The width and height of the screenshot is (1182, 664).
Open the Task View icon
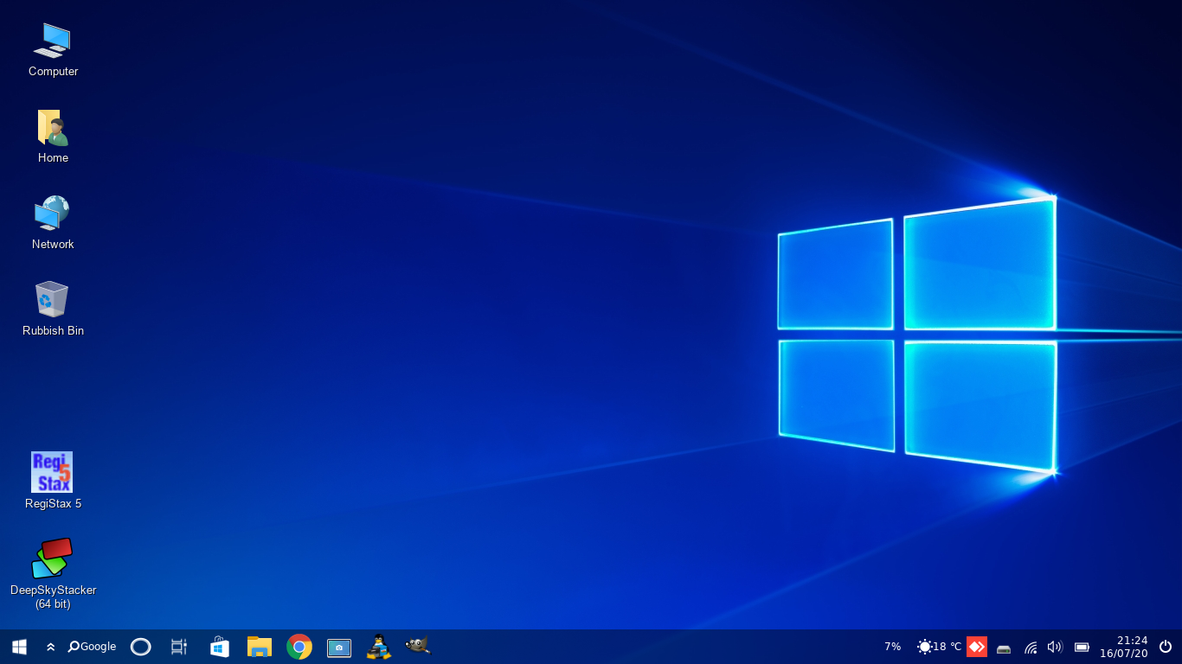pyautogui.click(x=179, y=647)
